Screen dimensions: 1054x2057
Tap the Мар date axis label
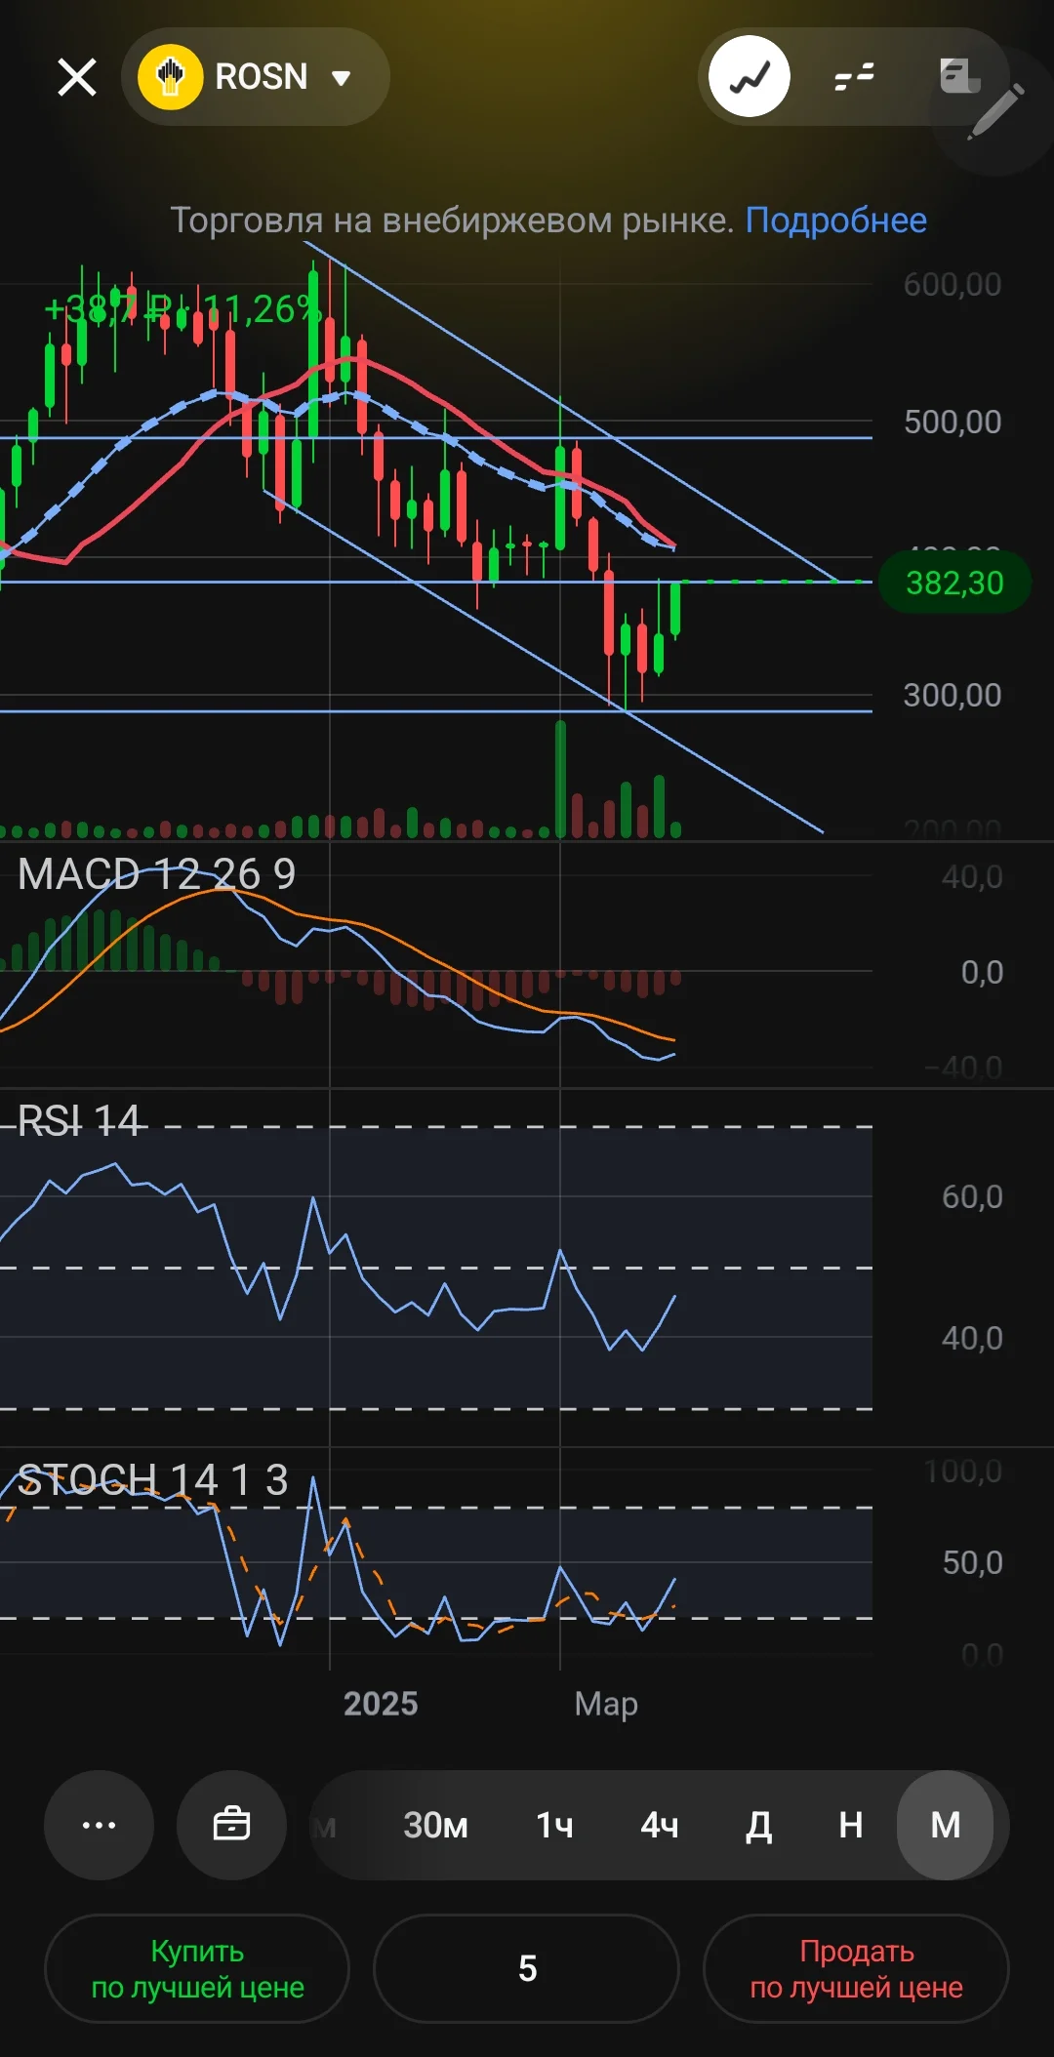[x=606, y=1704]
